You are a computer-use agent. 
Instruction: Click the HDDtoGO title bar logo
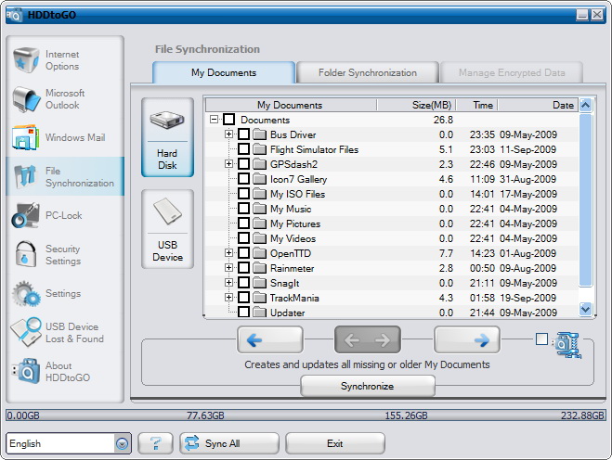[x=15, y=15]
